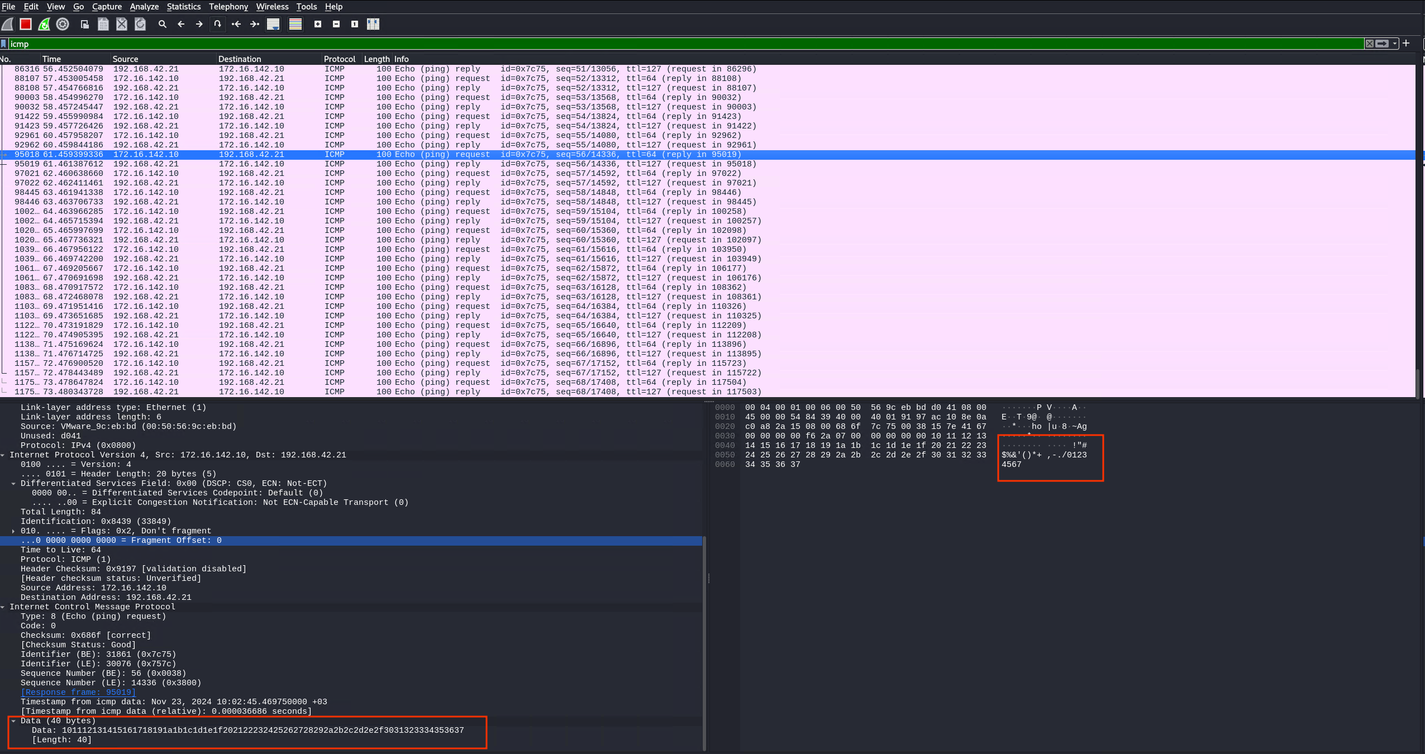The image size is (1425, 754).
Task: Restart the current capture
Action: point(44,24)
